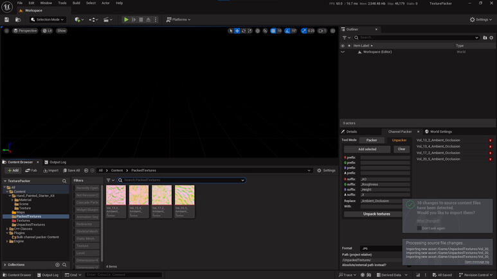The width and height of the screenshot is (497, 279).
Task: Click the Outliner add-folder icon
Action: [x=485, y=38]
